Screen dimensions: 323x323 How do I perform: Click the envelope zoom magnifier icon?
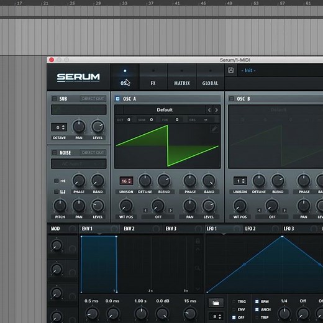198,268
